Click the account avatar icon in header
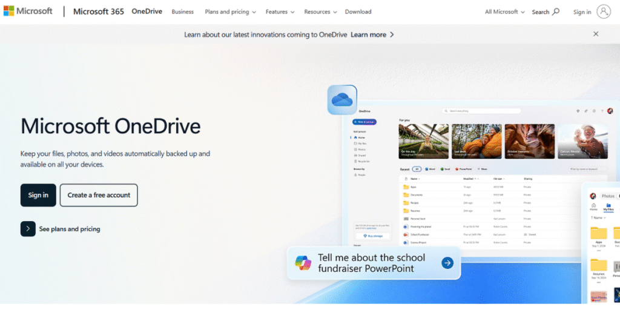 pyautogui.click(x=604, y=12)
